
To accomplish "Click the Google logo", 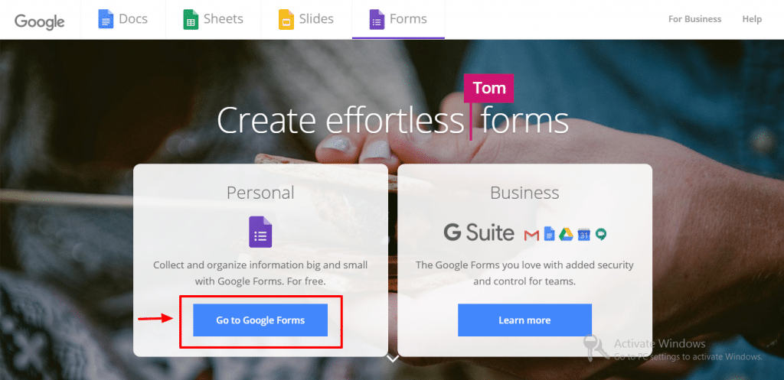I will [x=40, y=21].
